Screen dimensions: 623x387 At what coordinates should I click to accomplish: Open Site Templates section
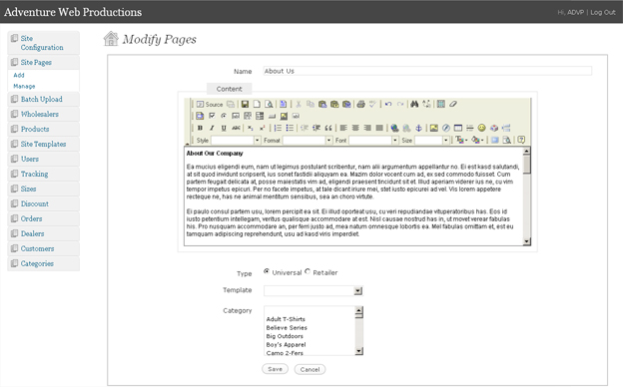tap(43, 144)
